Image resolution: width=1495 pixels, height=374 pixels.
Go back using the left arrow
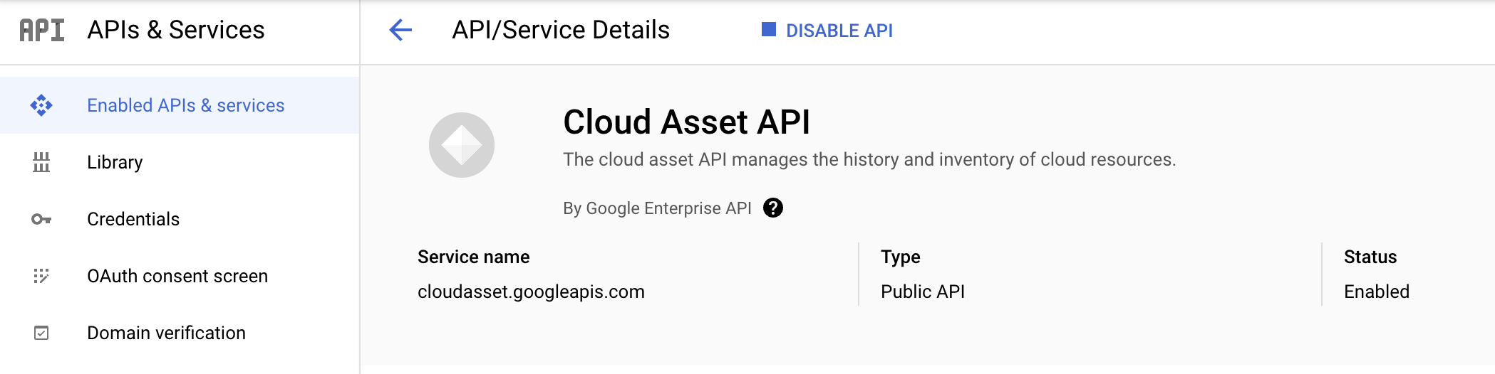(x=400, y=30)
